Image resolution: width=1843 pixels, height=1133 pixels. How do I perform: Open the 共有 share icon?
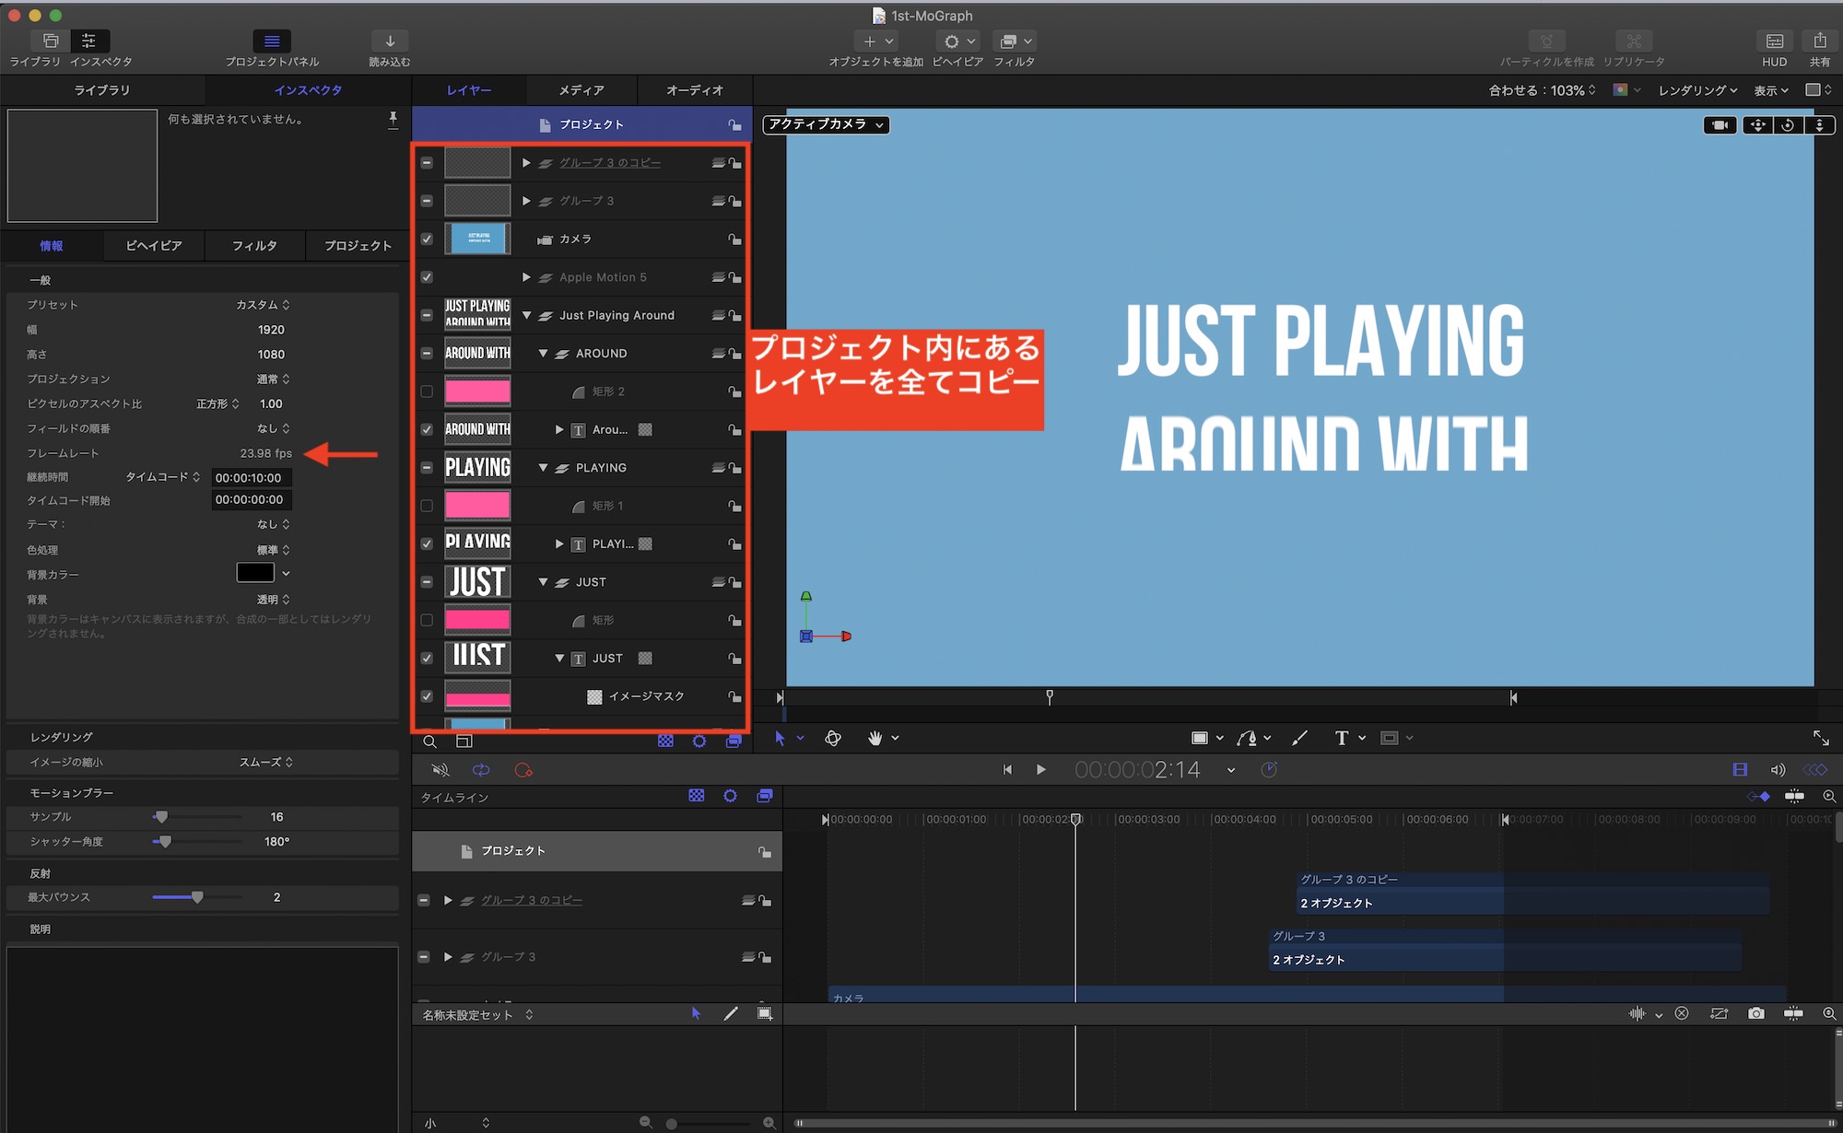tap(1819, 41)
